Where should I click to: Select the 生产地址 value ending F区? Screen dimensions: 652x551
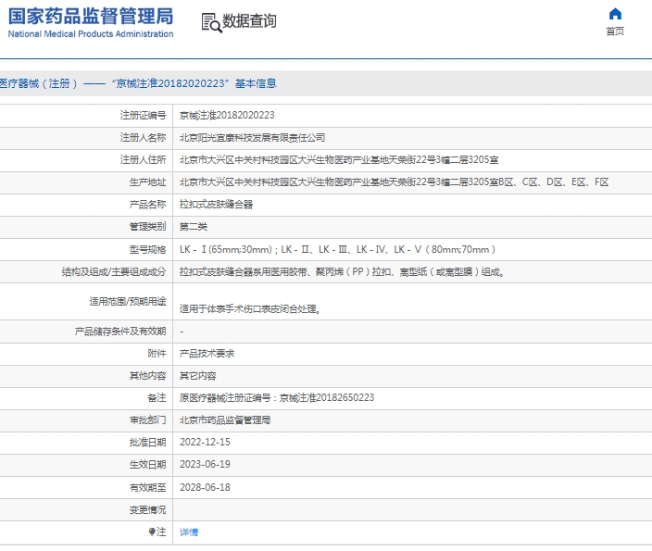click(x=395, y=182)
